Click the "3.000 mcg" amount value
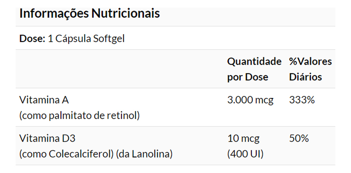Image resolution: width=351 pixels, height=173 pixels. [x=250, y=100]
